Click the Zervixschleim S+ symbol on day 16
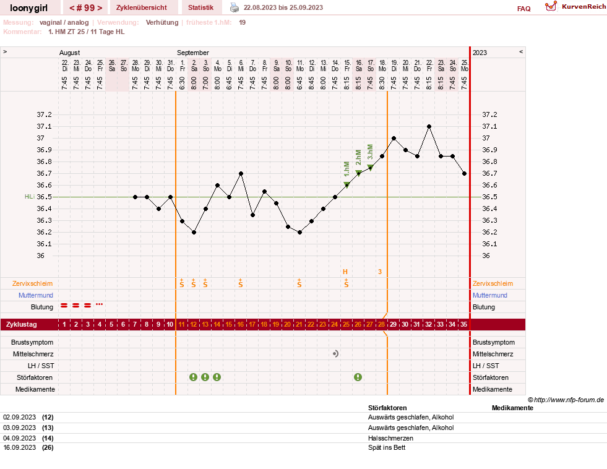Image resolution: width=607 pixels, height=469 pixels. tap(241, 283)
